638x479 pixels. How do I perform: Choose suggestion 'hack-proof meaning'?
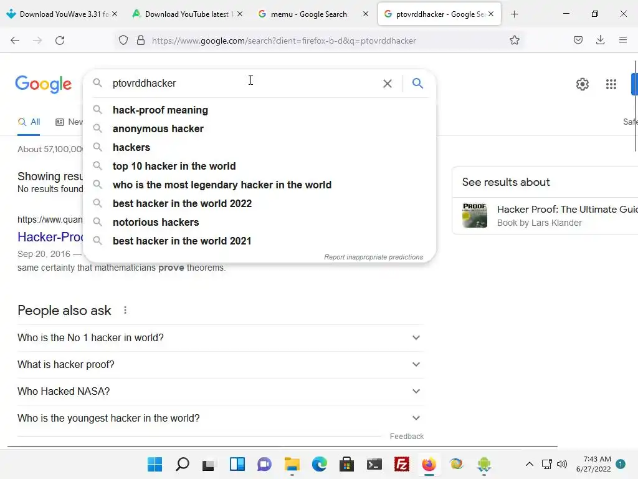[259, 110]
